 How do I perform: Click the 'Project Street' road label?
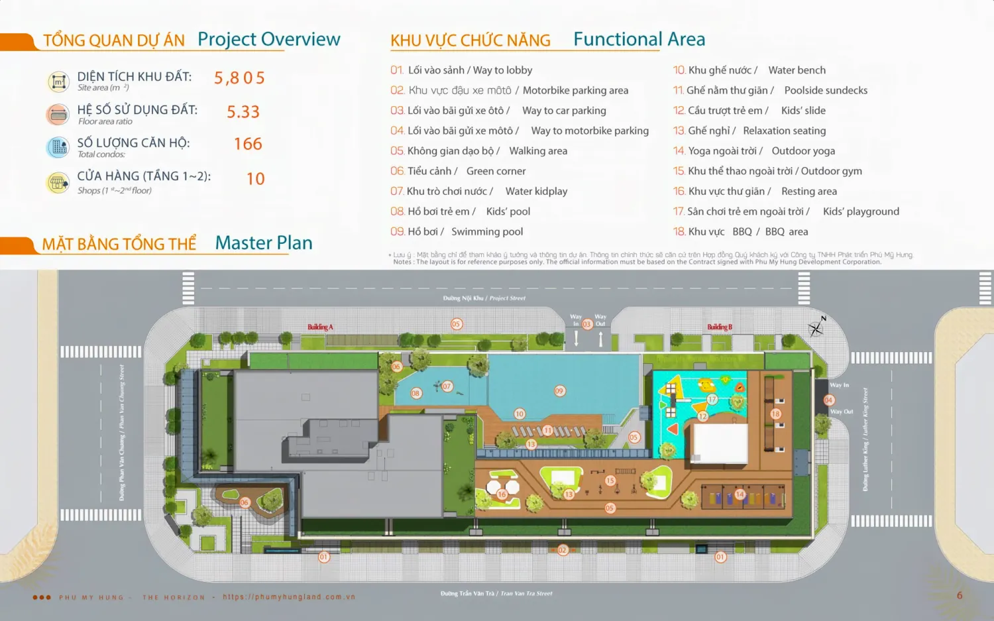[x=508, y=298]
